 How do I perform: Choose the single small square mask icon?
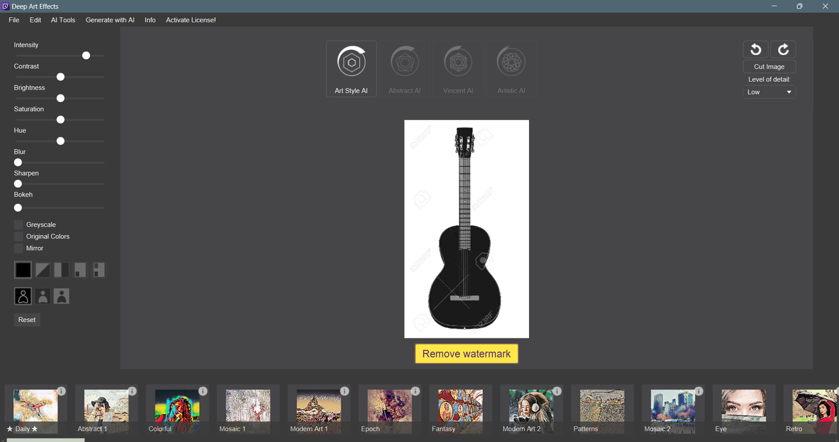(80, 270)
